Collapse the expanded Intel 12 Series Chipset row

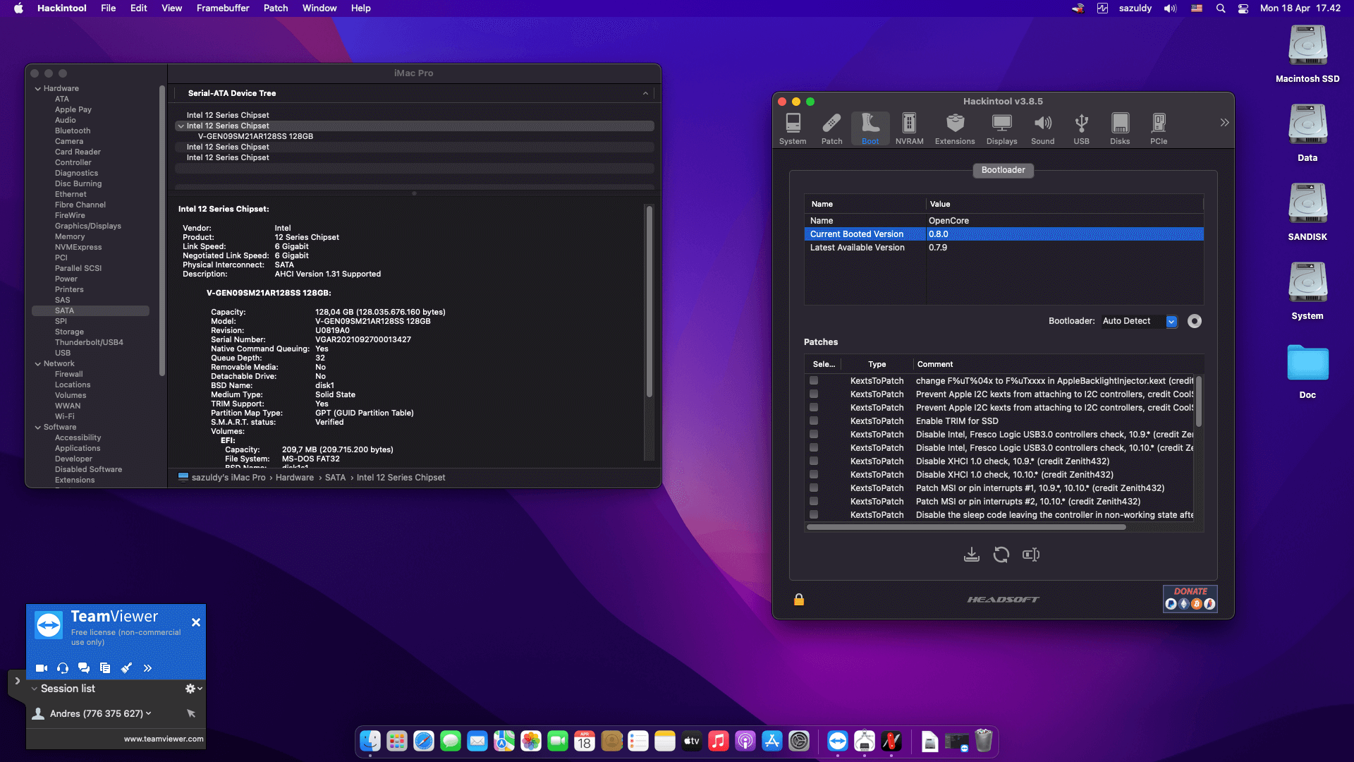pyautogui.click(x=181, y=126)
